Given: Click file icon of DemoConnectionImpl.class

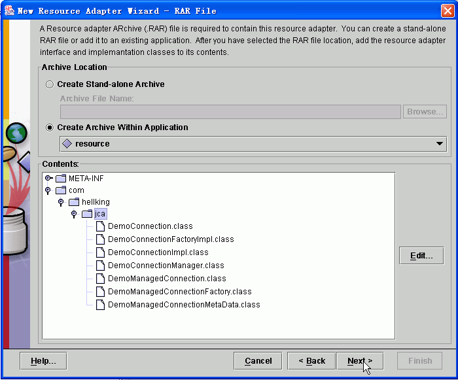Looking at the screenshot, I should coord(101,252).
